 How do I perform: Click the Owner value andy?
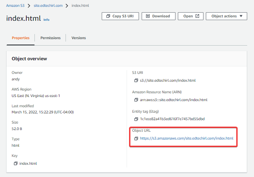point(16,79)
